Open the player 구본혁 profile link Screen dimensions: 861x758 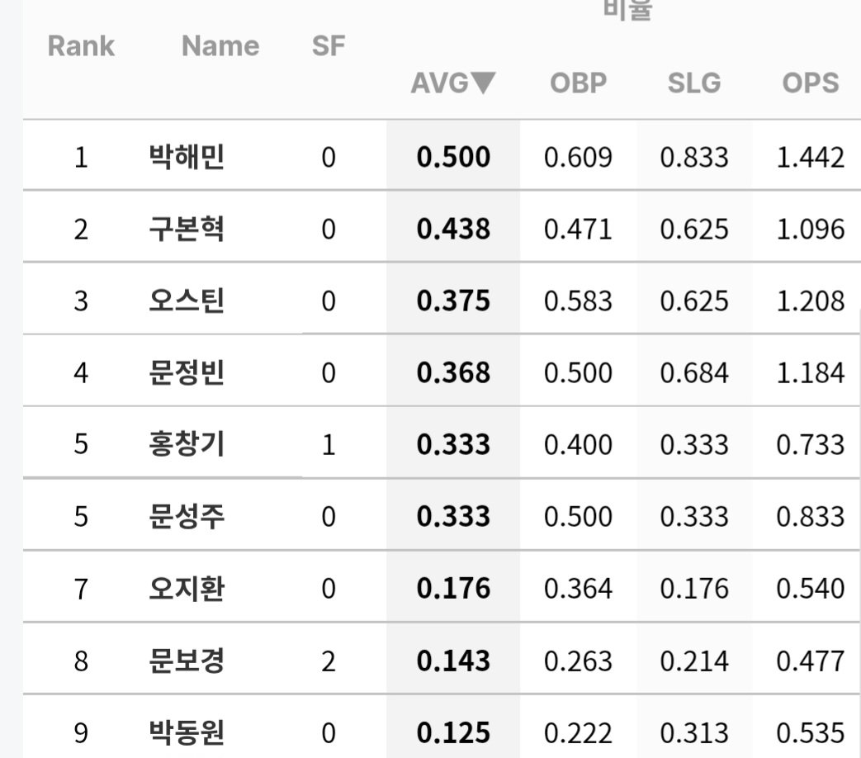(x=187, y=229)
